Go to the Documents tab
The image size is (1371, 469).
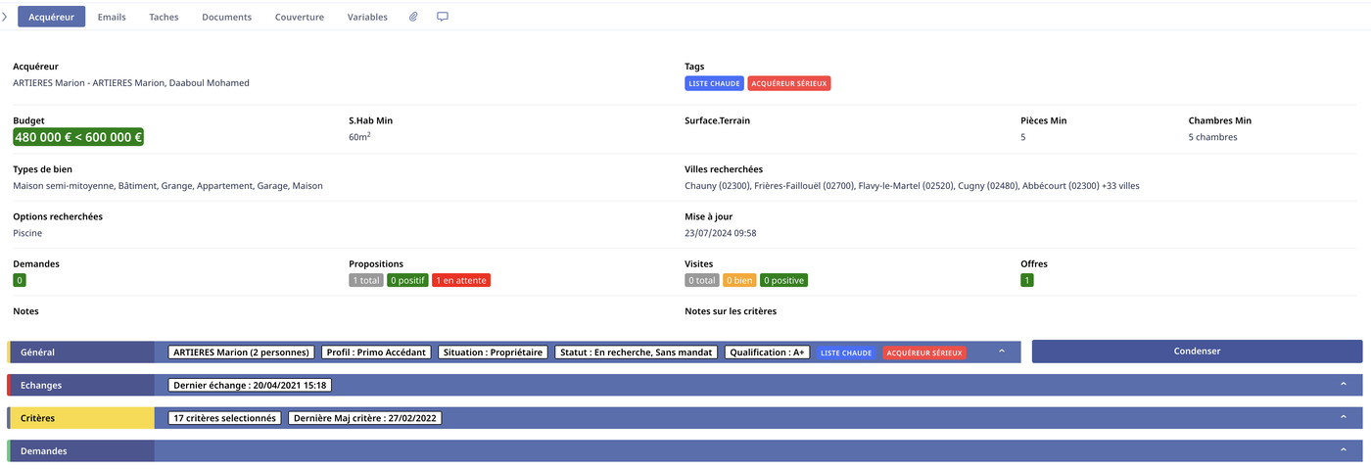pos(226,17)
